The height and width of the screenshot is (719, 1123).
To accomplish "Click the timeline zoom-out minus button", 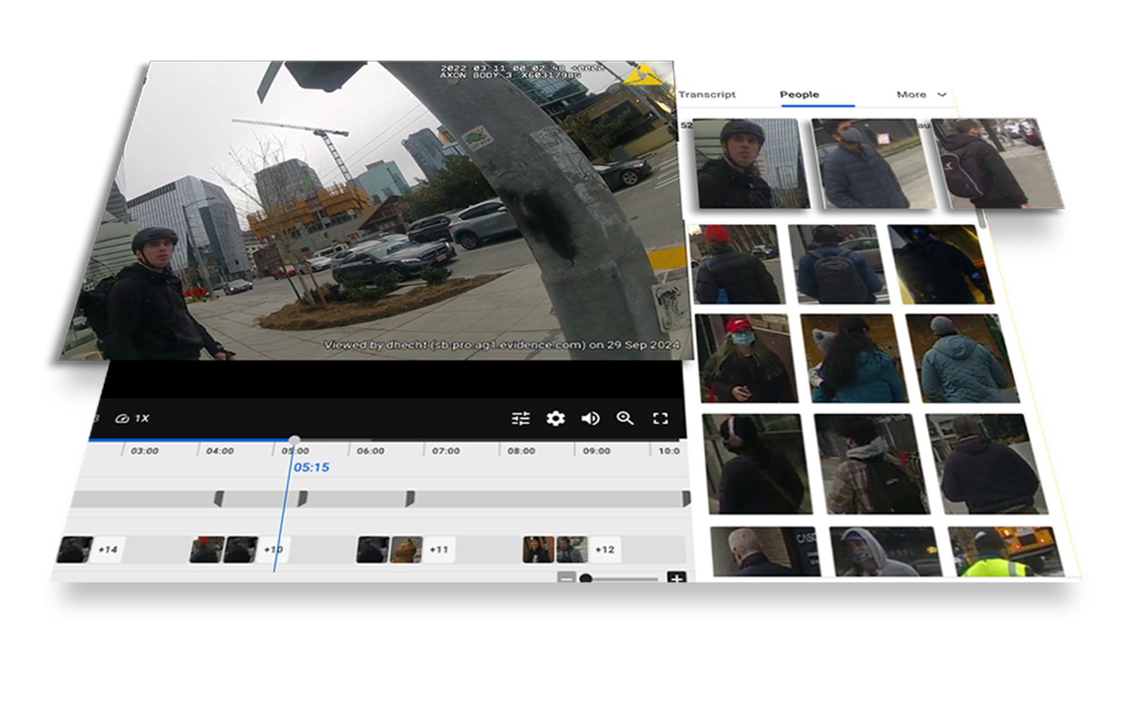I will pyautogui.click(x=566, y=578).
